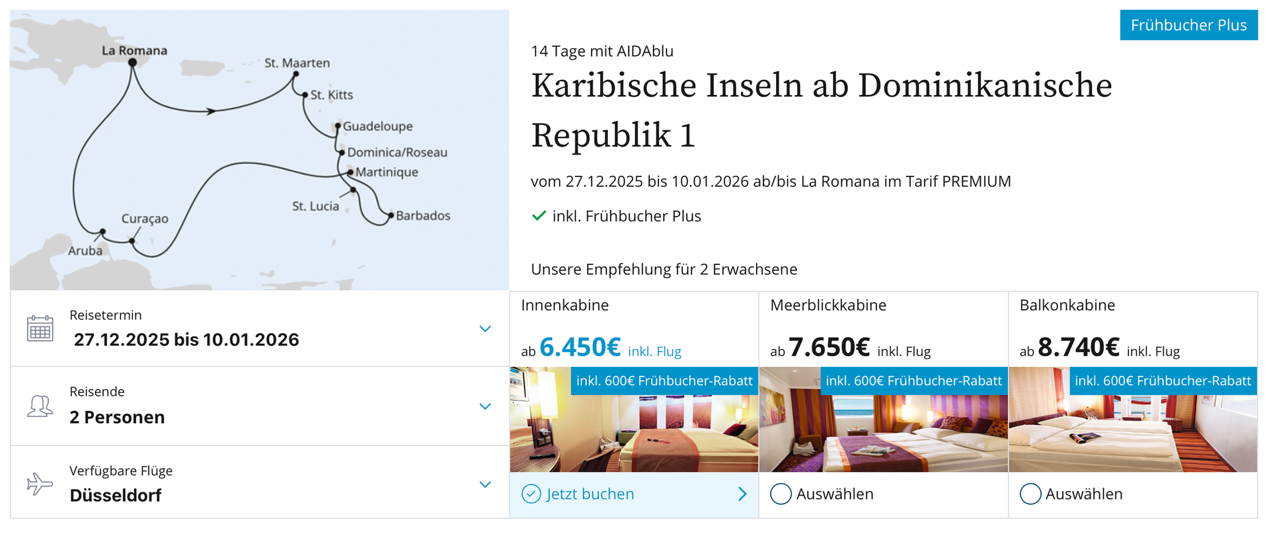Screen dimensions: 1269x534
Task: Click the green checkmark beside Frühbucher Plus
Action: [x=539, y=215]
